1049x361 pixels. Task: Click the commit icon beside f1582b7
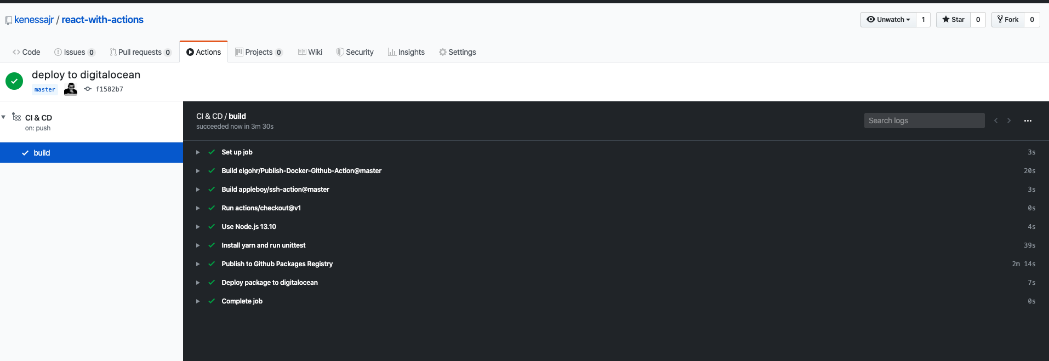click(x=88, y=89)
